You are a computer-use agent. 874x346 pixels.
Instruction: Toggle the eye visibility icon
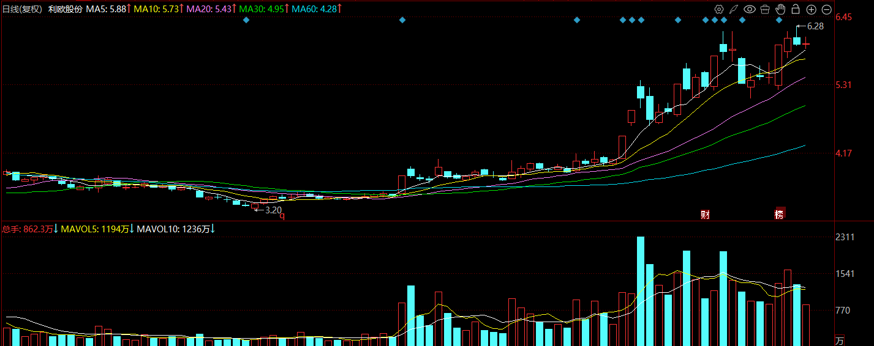(x=749, y=9)
